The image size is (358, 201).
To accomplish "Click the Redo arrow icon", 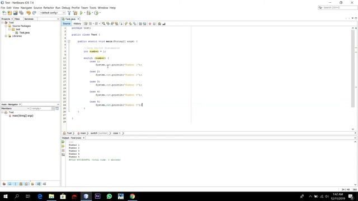I will [x=34, y=13].
